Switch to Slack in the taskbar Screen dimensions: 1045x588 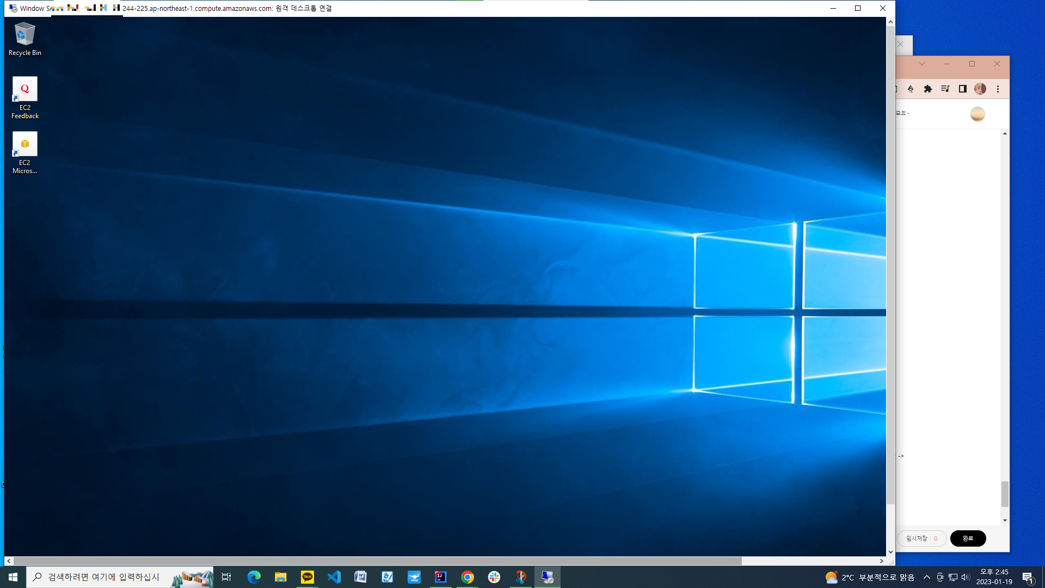(x=494, y=577)
